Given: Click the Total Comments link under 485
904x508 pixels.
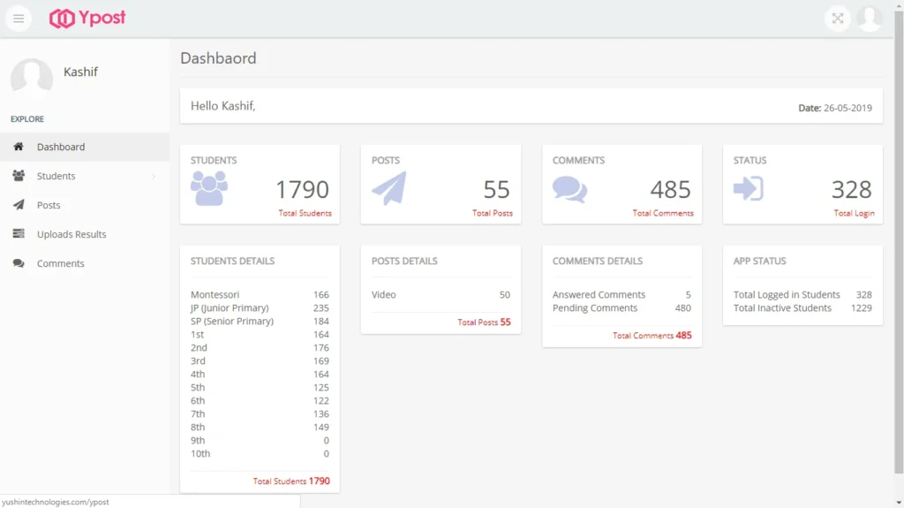Looking at the screenshot, I should pyautogui.click(x=662, y=213).
